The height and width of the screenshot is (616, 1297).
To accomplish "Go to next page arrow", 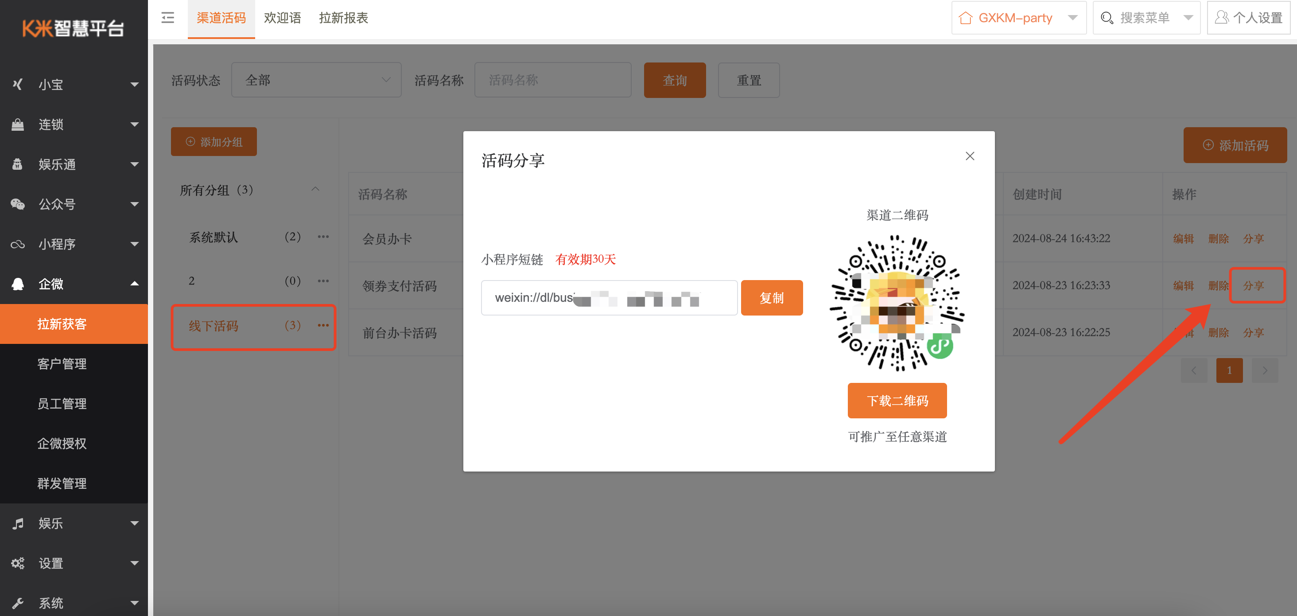I will [1265, 370].
